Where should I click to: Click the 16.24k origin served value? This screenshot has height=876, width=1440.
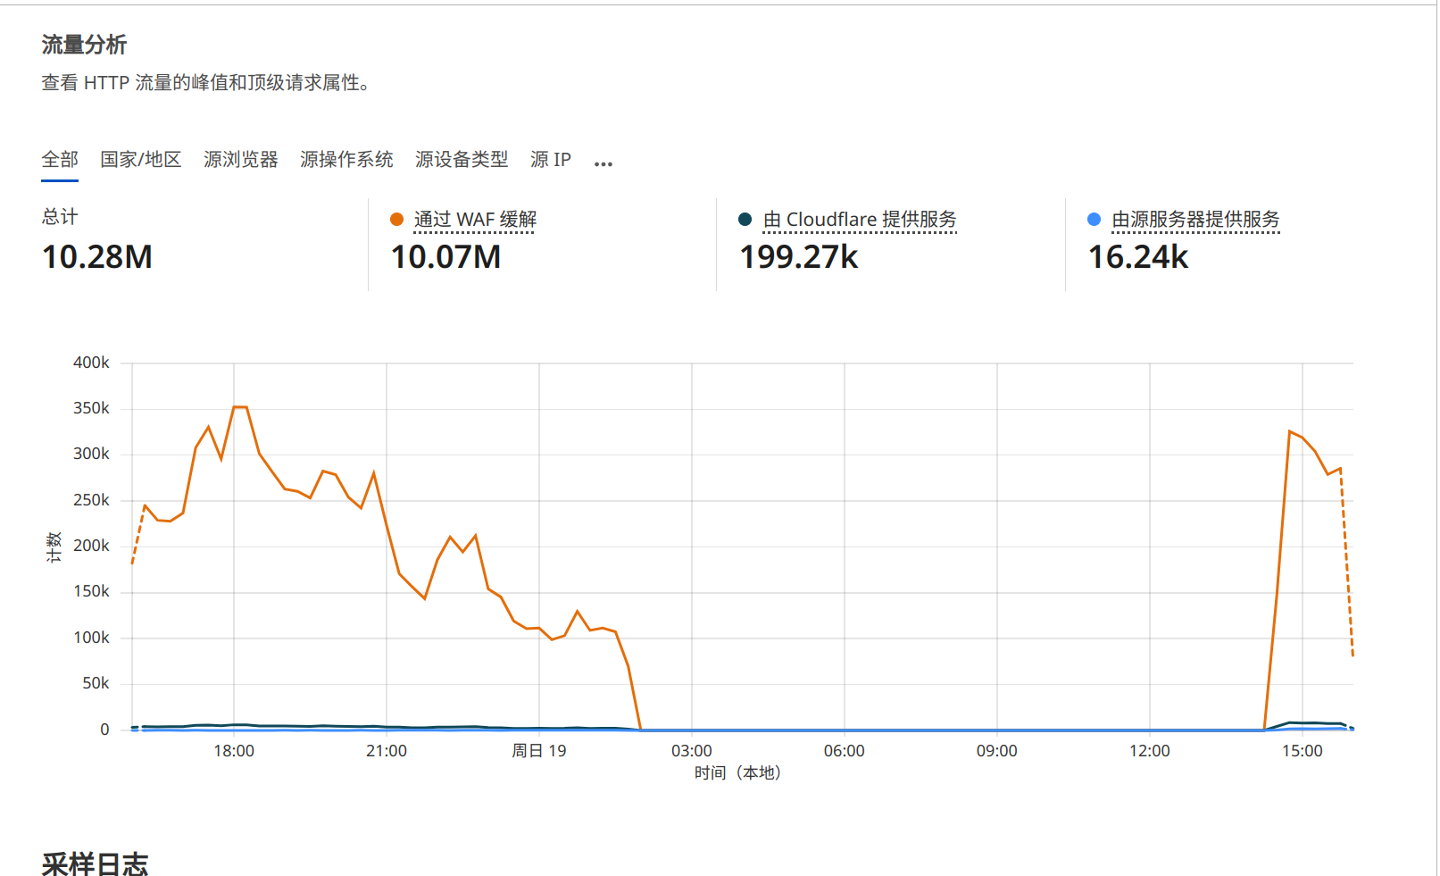[1138, 257]
